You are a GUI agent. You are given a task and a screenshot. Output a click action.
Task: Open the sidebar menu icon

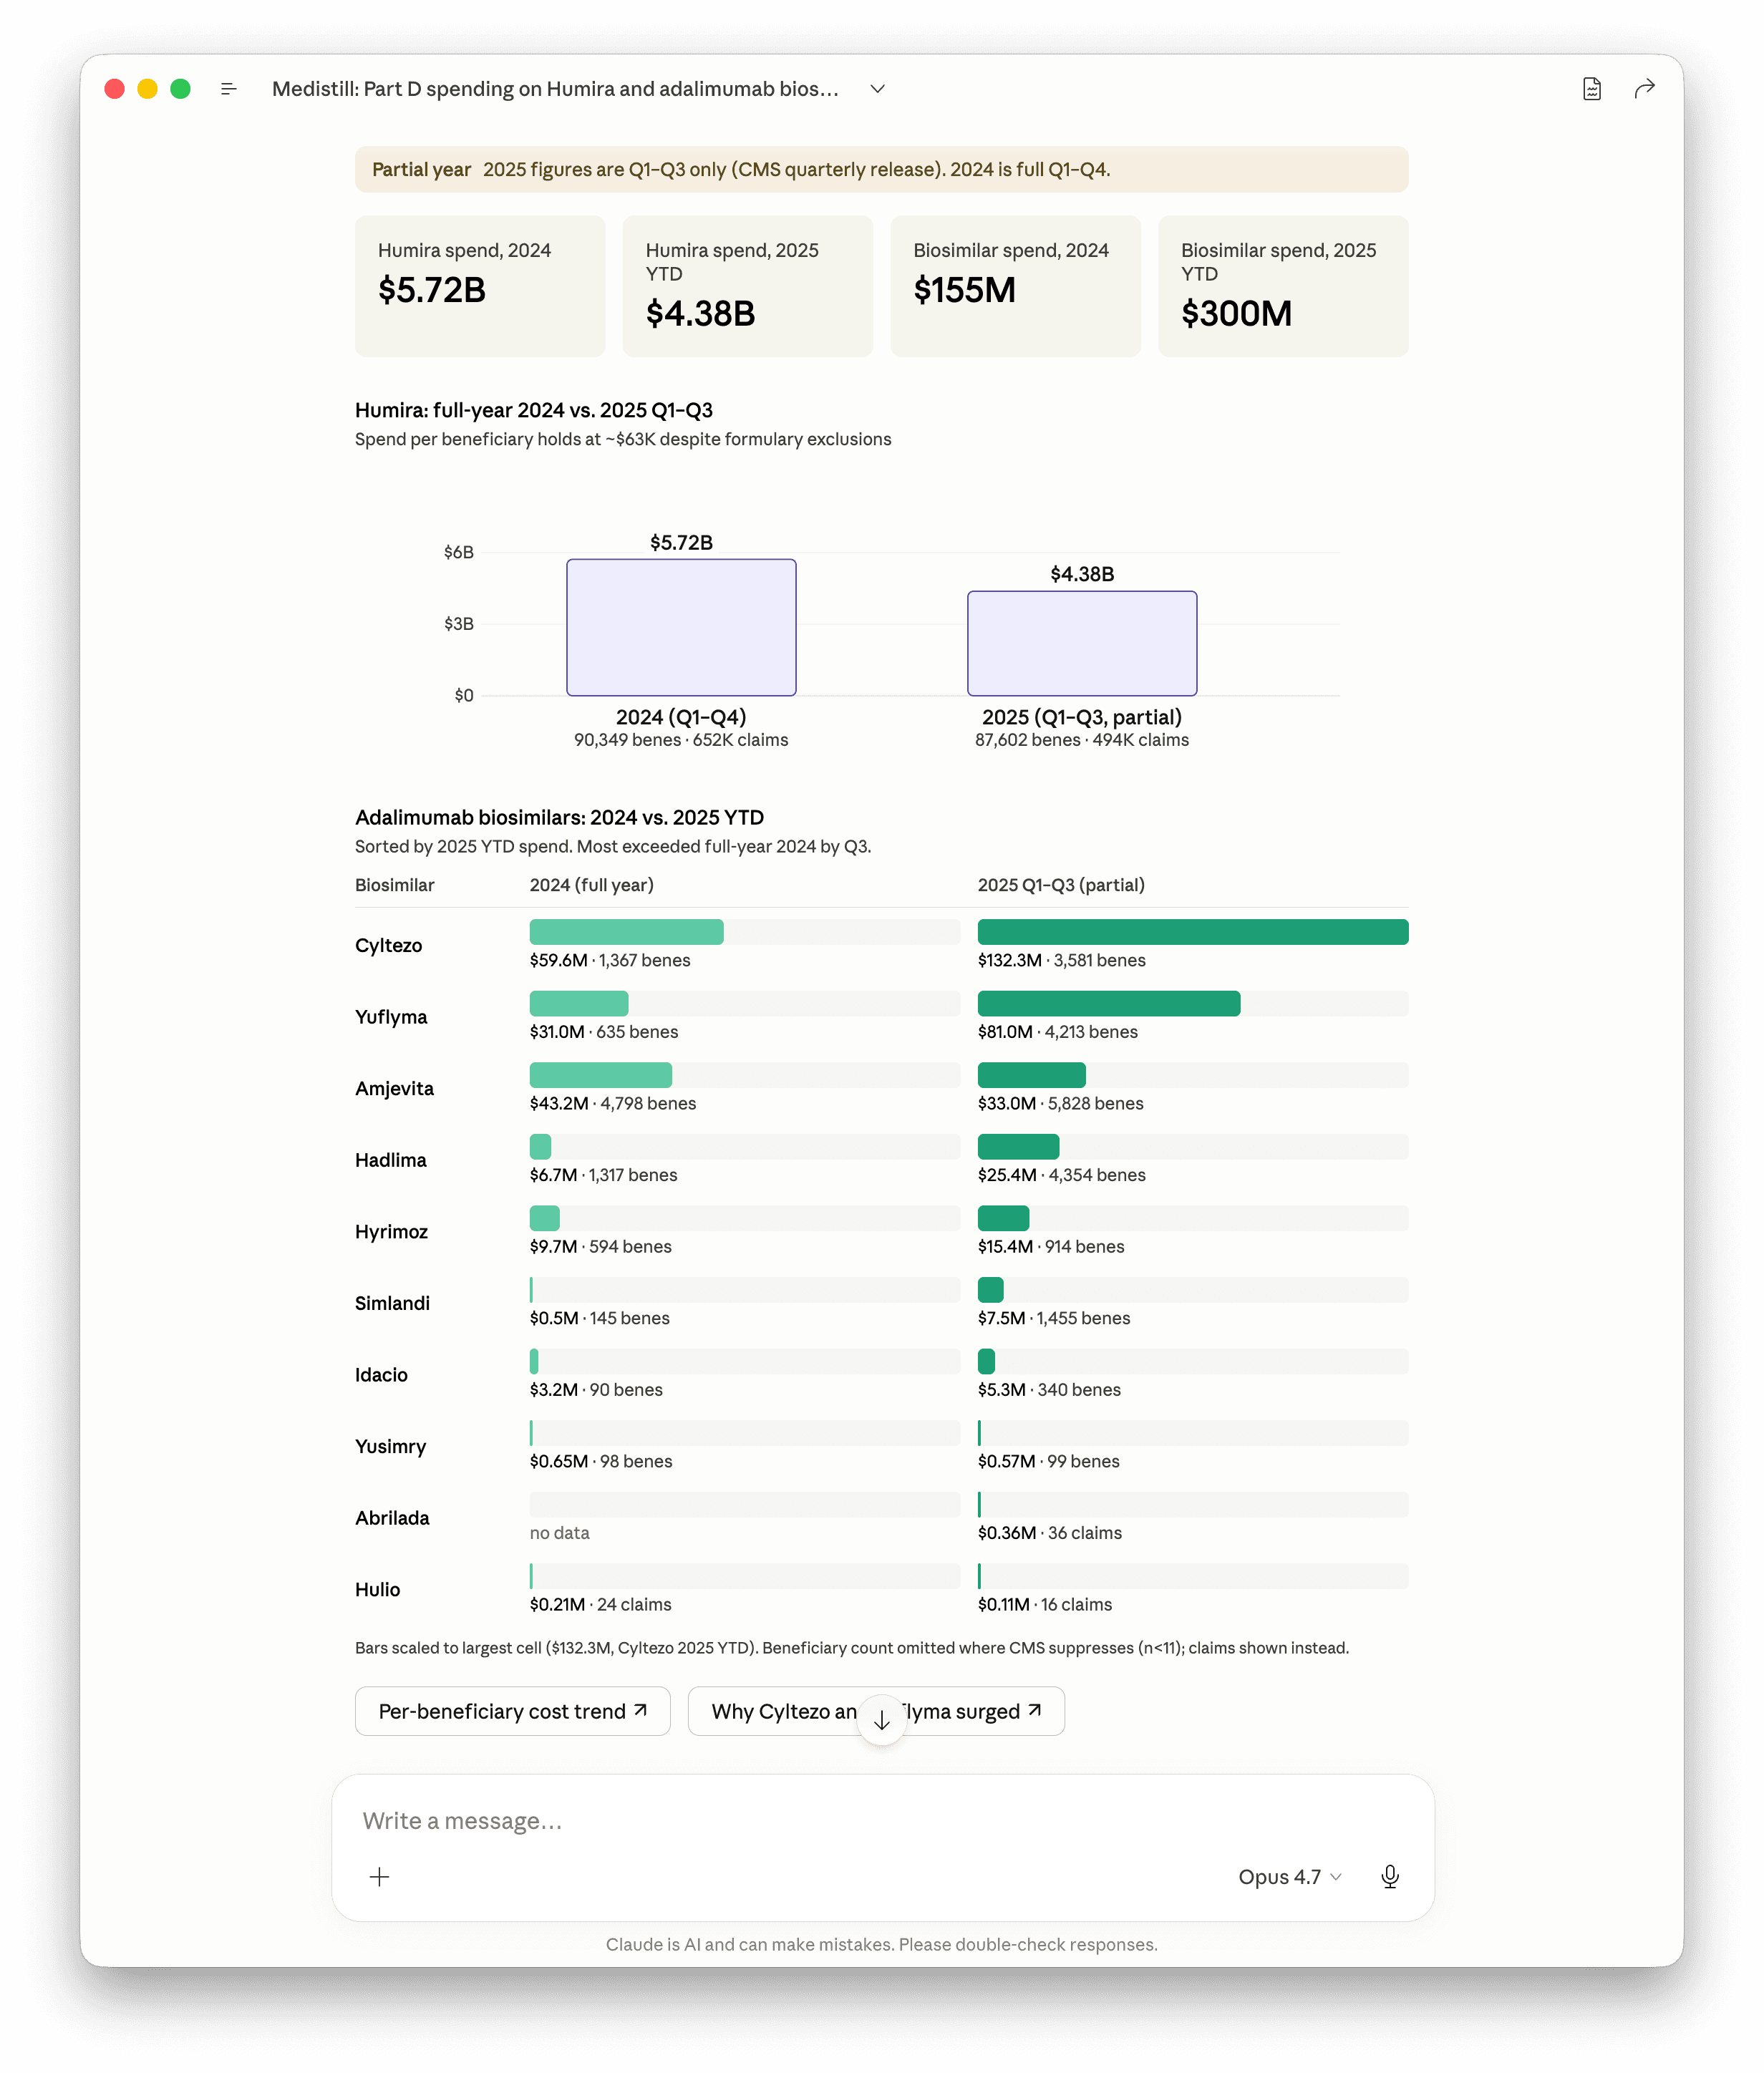click(228, 89)
